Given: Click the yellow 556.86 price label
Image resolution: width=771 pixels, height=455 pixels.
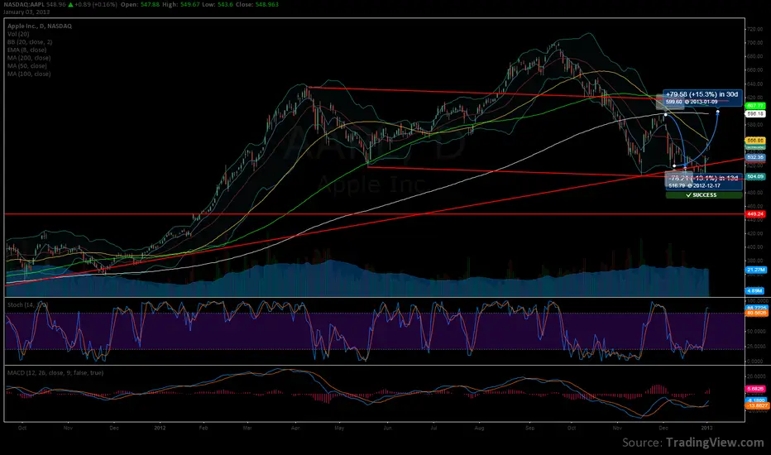Looking at the screenshot, I should point(755,140).
